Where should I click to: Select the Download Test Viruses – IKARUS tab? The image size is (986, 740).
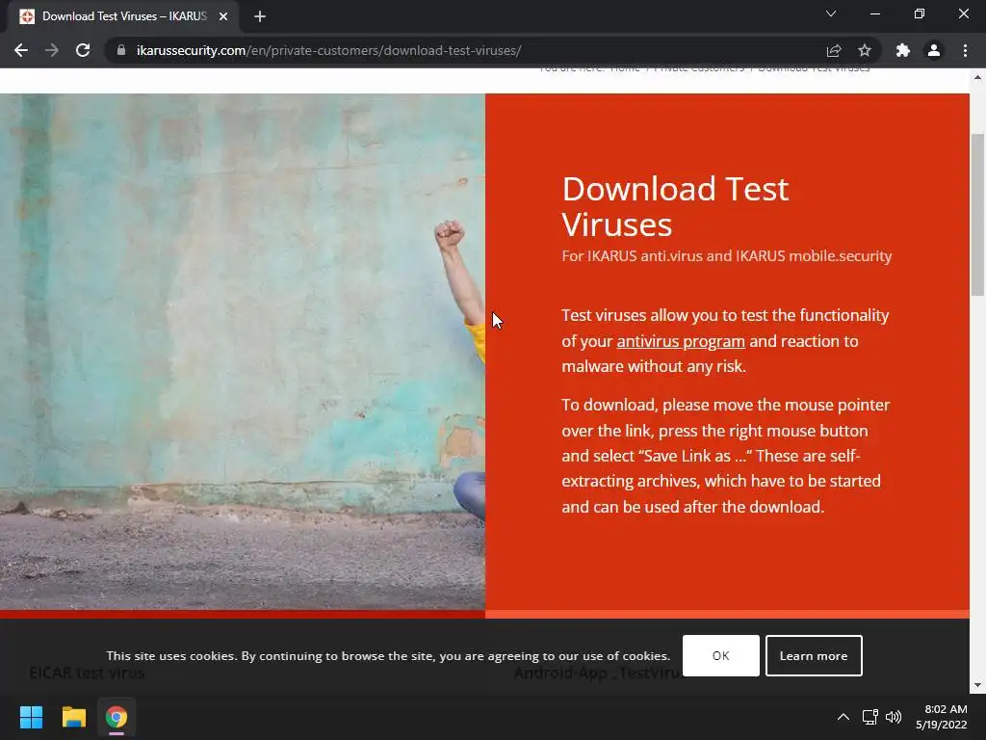[123, 16]
